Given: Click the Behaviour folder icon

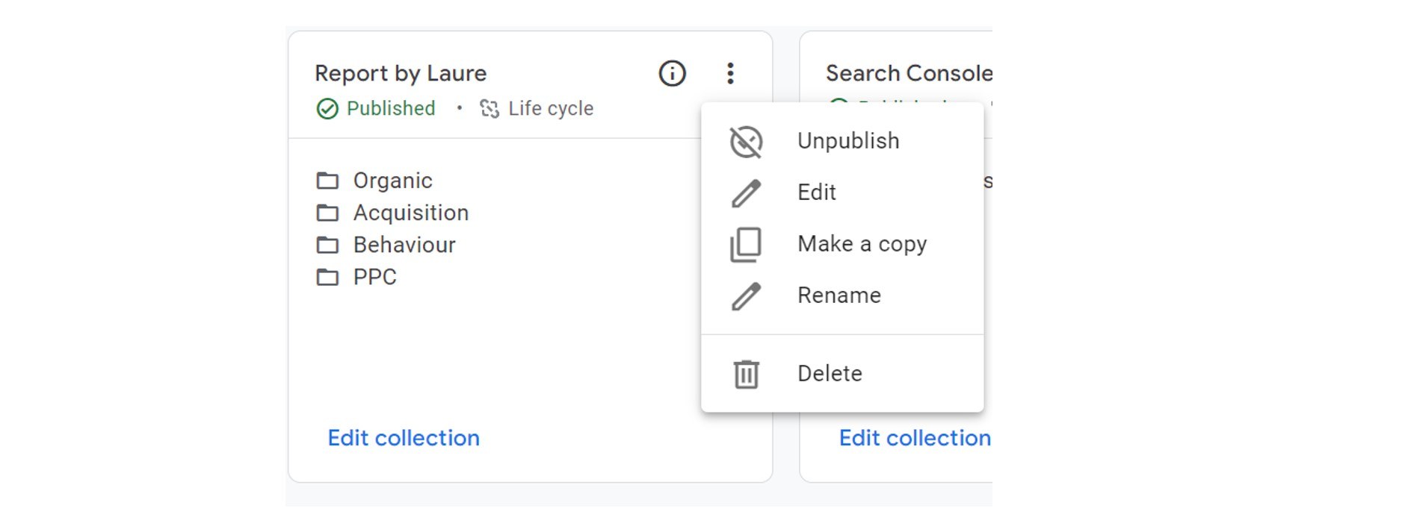Looking at the screenshot, I should click(x=327, y=245).
